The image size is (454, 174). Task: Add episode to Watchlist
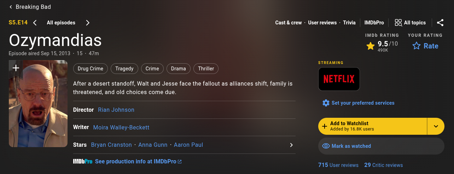coord(372,126)
